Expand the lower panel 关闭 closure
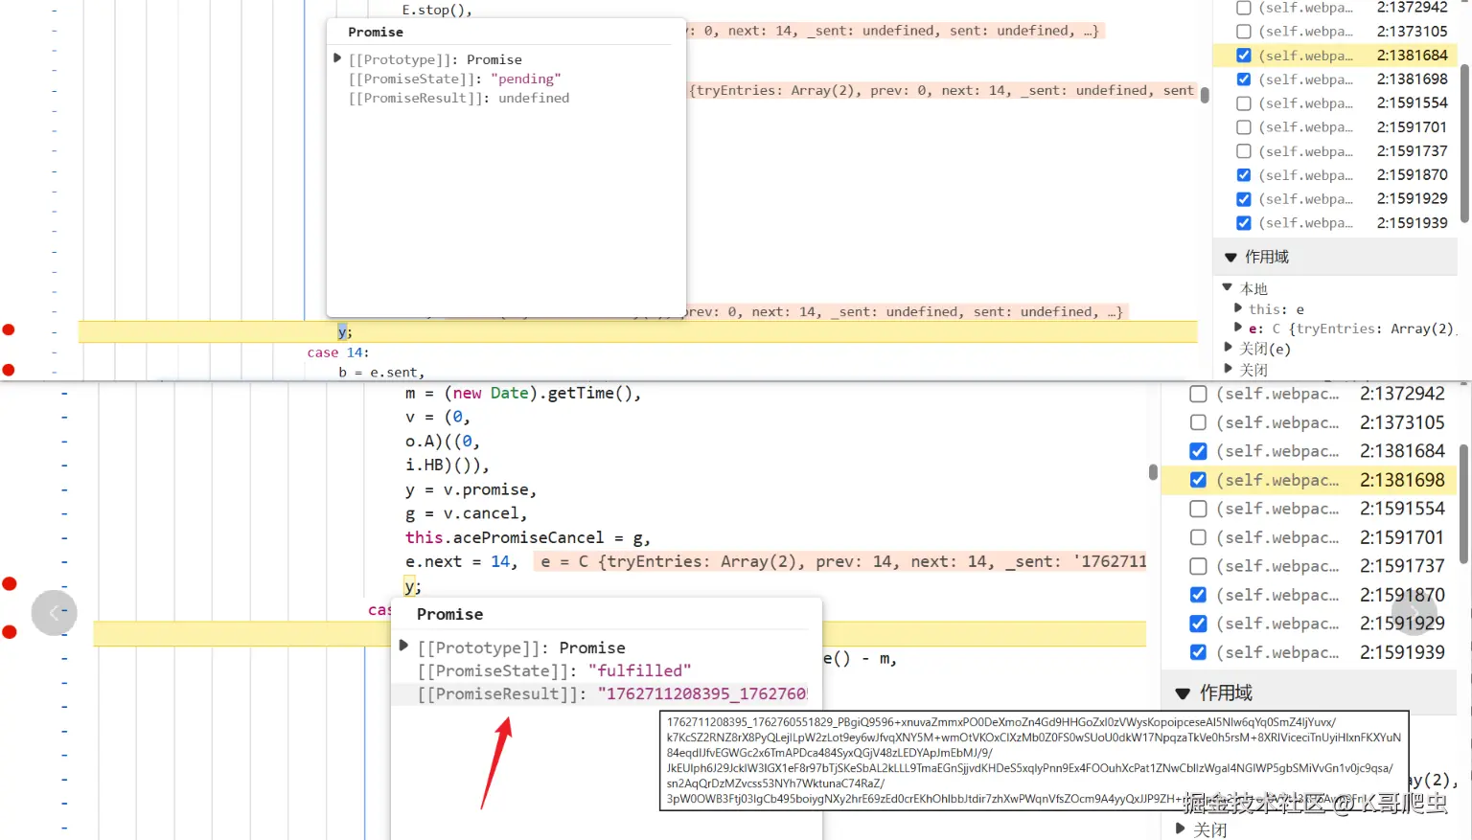The width and height of the screenshot is (1472, 840). (x=1181, y=829)
